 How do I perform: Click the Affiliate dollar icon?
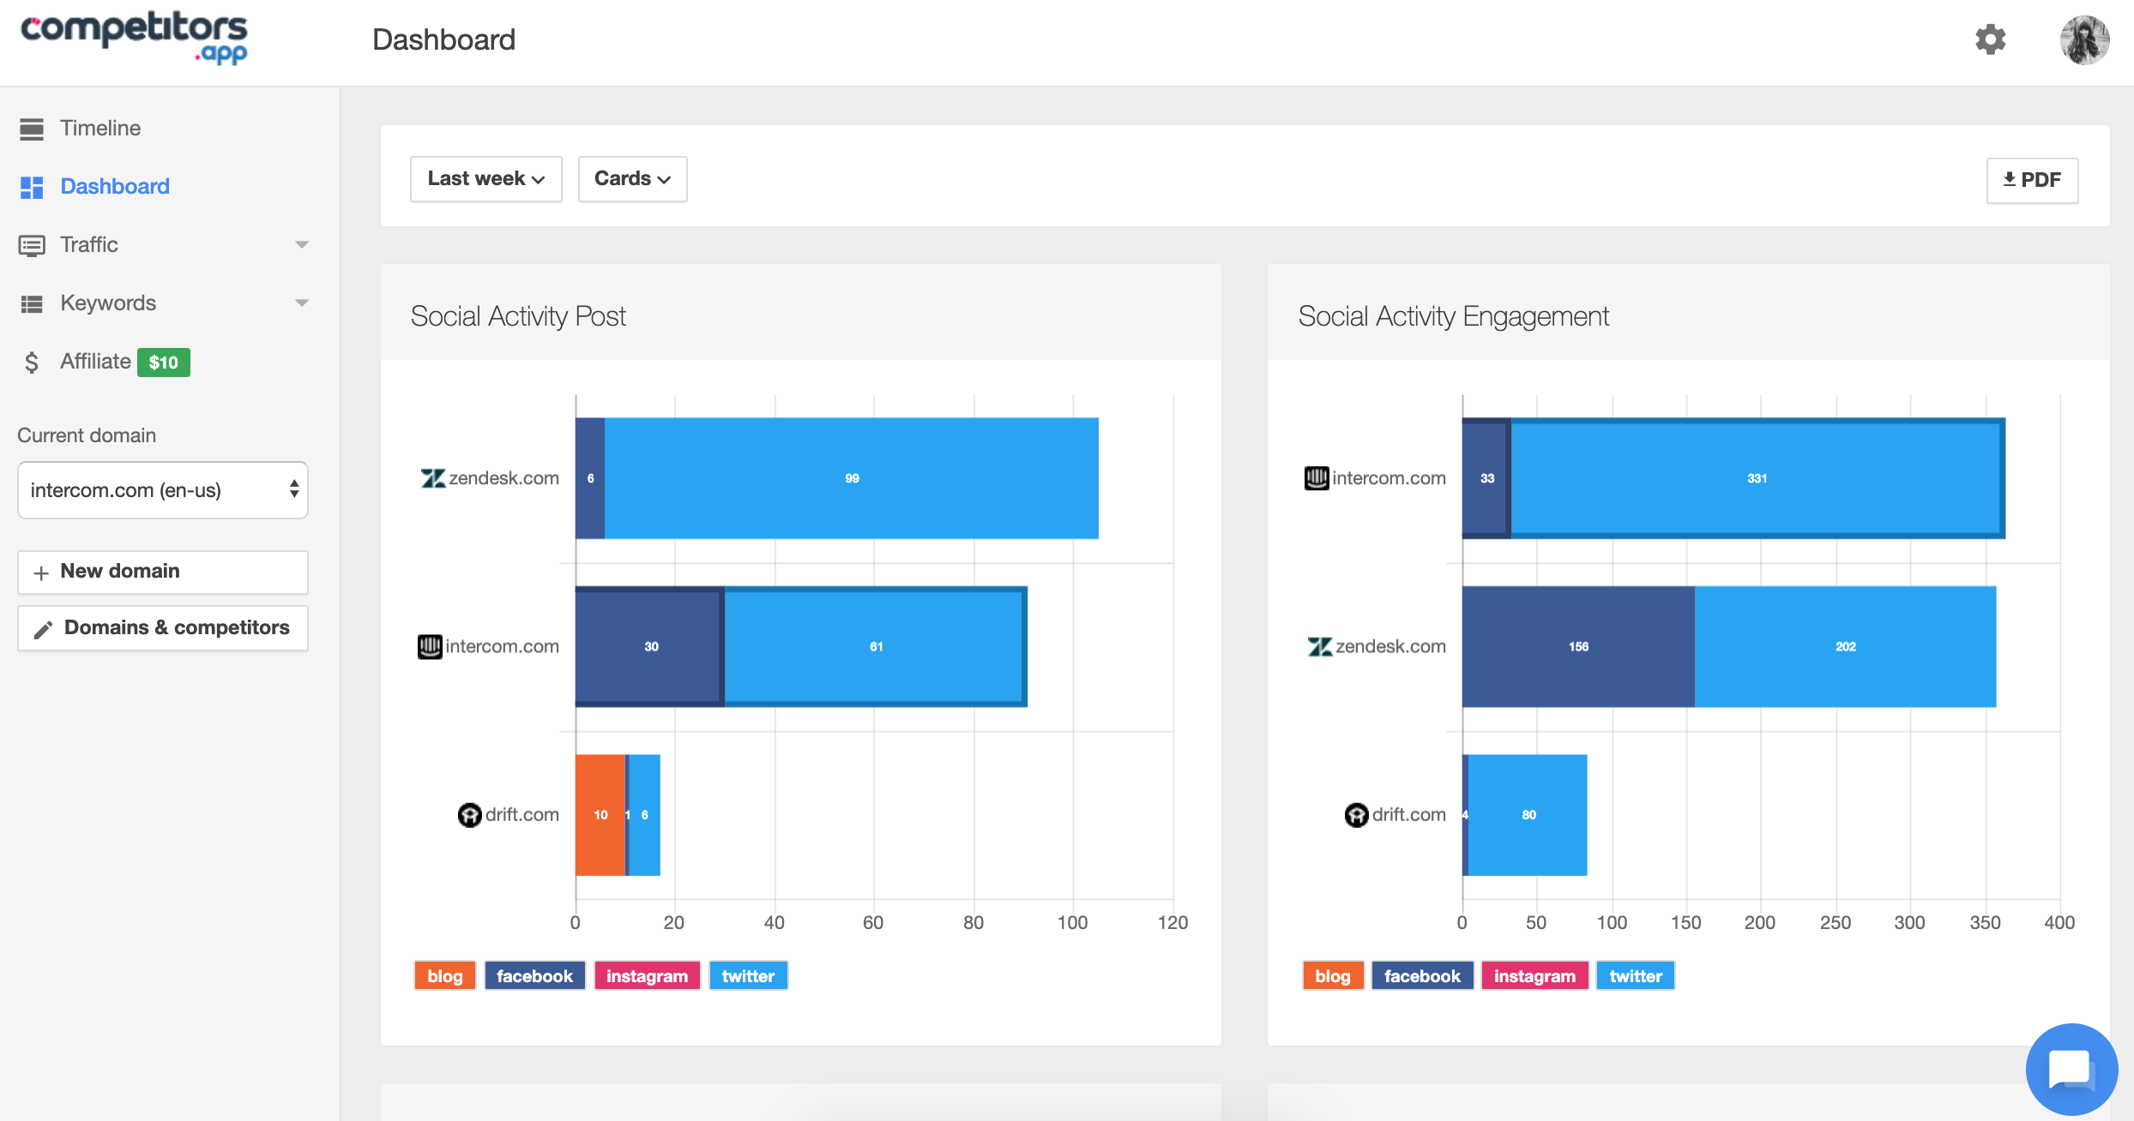click(x=31, y=361)
